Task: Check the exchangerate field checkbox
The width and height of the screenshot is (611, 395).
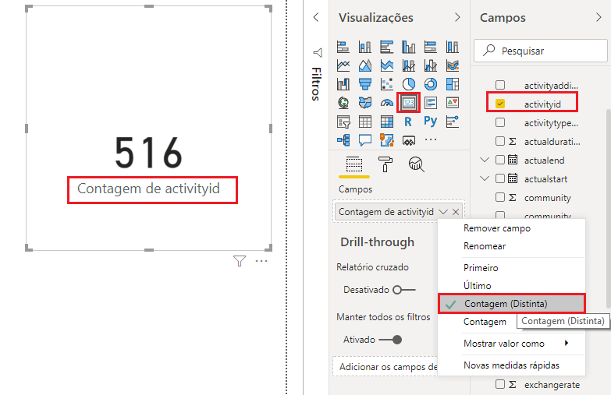Action: [x=500, y=384]
